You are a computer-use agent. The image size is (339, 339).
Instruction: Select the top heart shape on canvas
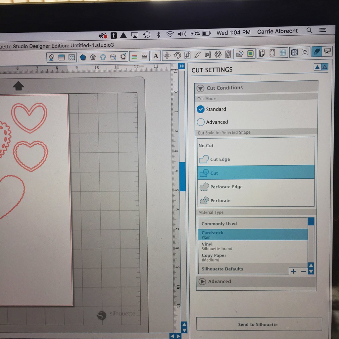click(x=29, y=118)
